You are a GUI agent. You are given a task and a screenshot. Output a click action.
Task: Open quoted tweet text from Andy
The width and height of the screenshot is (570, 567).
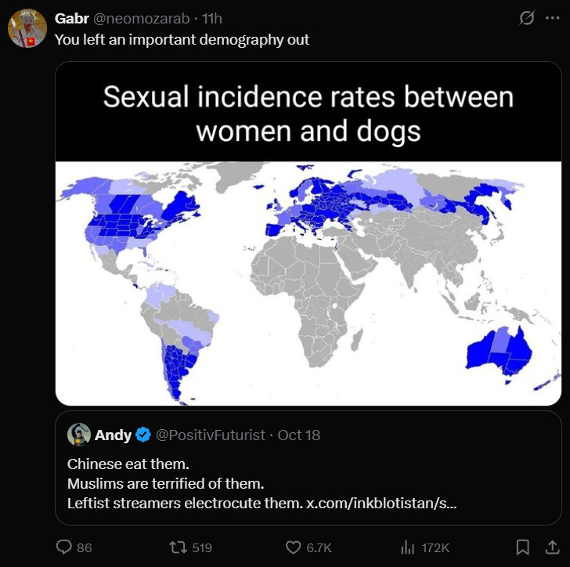click(x=262, y=484)
